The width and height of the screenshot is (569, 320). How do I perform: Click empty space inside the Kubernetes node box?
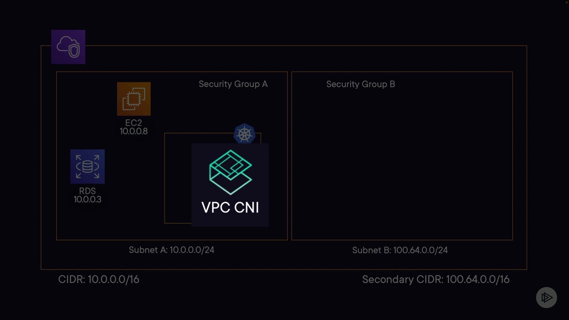coord(178,178)
